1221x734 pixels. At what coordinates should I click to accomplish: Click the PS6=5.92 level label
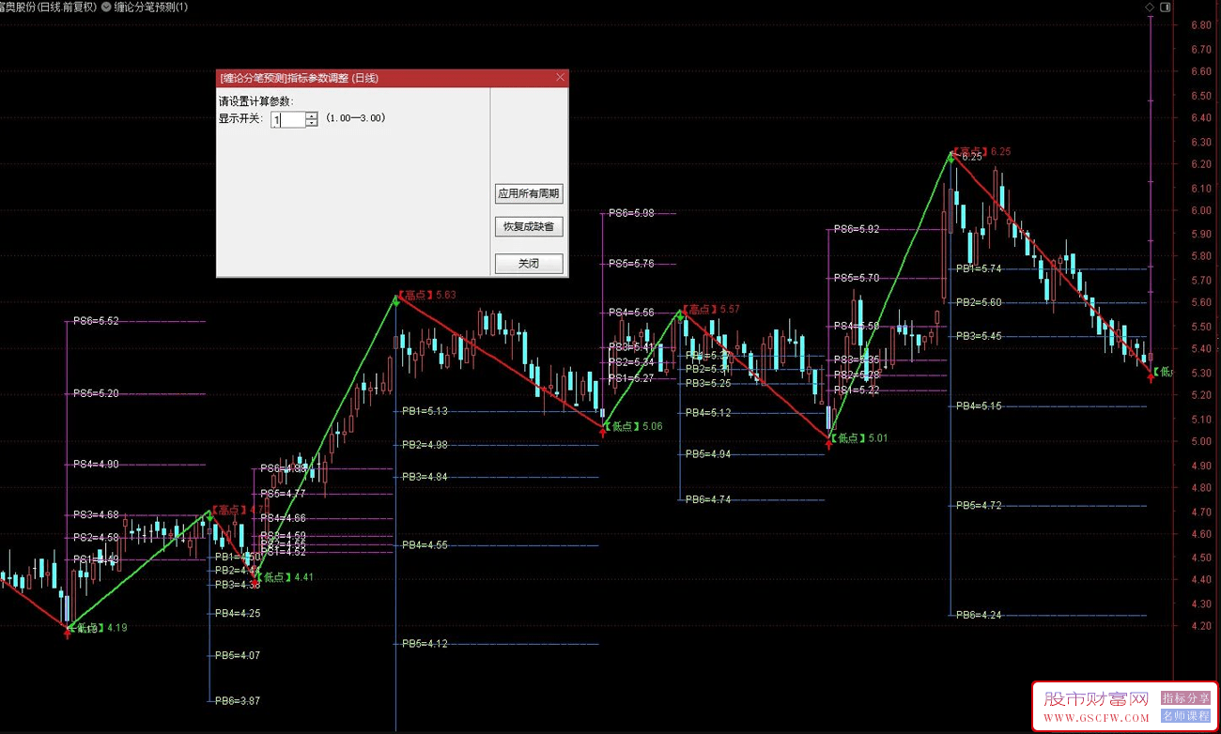click(x=857, y=229)
